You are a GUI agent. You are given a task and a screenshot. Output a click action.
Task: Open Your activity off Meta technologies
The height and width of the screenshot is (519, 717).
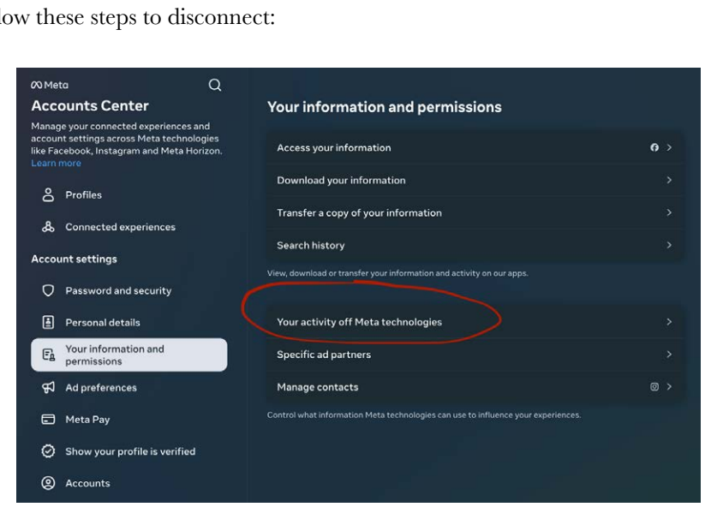point(475,322)
